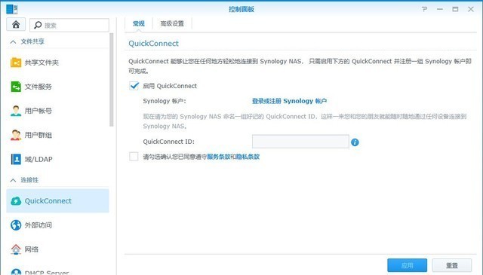Click the search magnifier icon

[38, 25]
